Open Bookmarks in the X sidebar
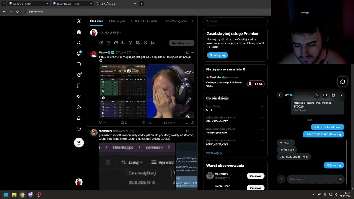Screen dimensions: 354x199 pyautogui.click(x=79, y=86)
